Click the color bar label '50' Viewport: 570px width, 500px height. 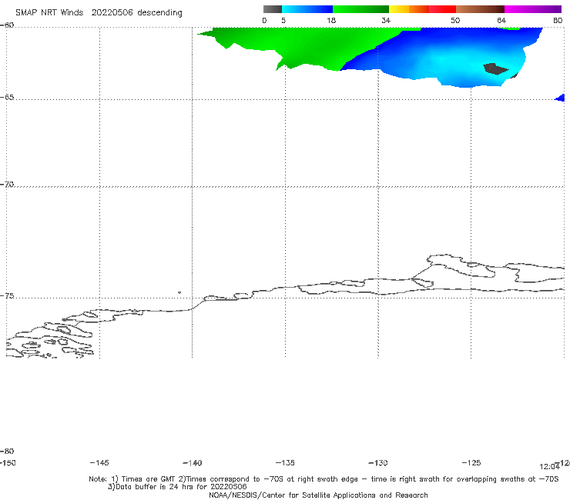455,20
